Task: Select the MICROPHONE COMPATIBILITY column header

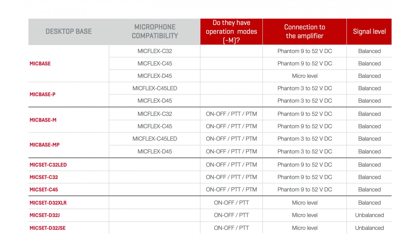Action: pos(155,31)
